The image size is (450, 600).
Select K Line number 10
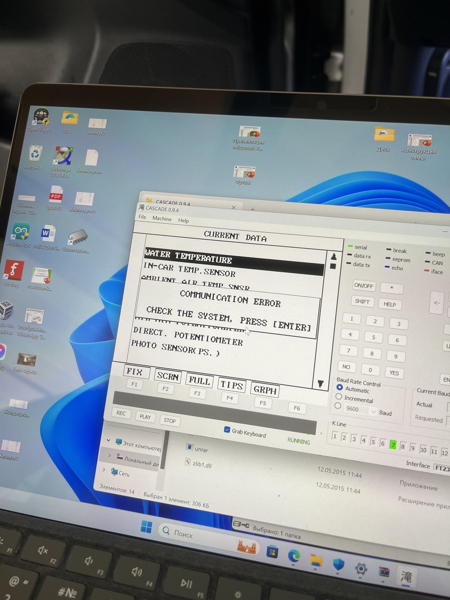[x=423, y=449]
